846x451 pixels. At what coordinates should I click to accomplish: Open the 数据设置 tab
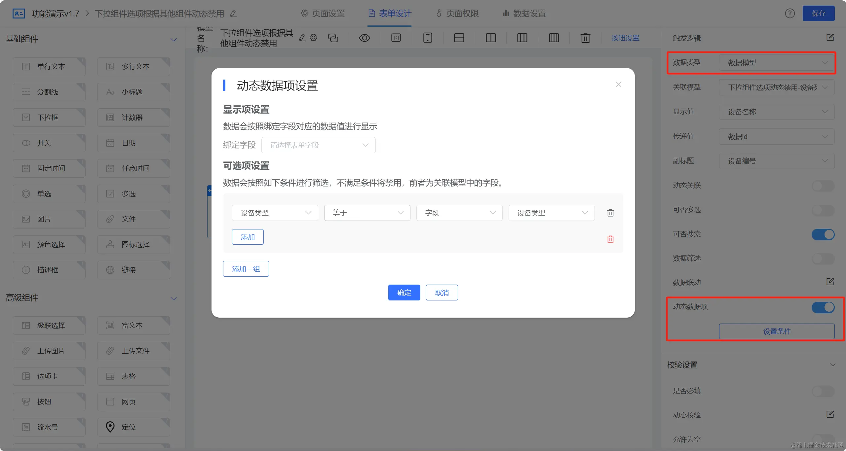click(524, 14)
